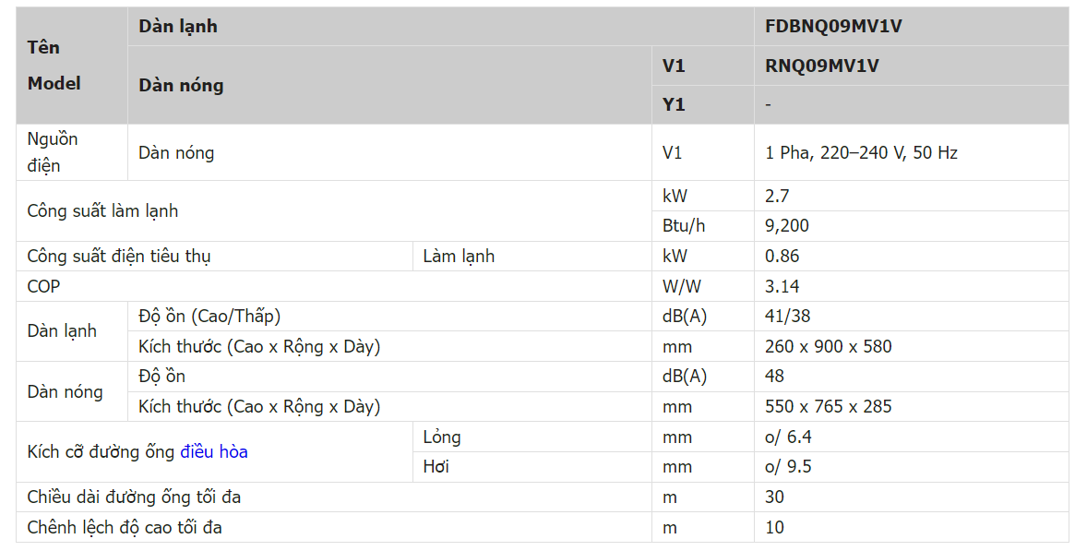The width and height of the screenshot is (1075, 551).
Task: Click the '1 Pha, 220–240 V, 50 Hz' value
Action: tap(861, 153)
